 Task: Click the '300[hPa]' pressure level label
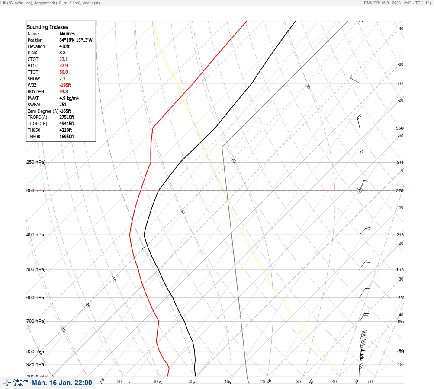[x=36, y=191]
